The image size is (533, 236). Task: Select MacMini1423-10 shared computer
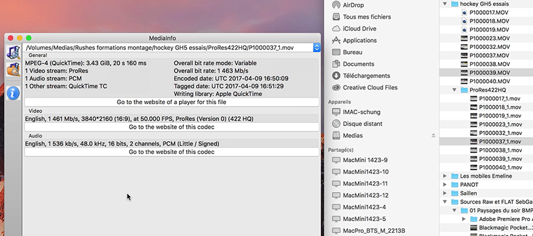[366, 172]
